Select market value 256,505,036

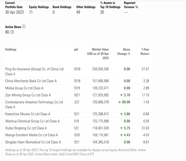(x=100, y=69)
